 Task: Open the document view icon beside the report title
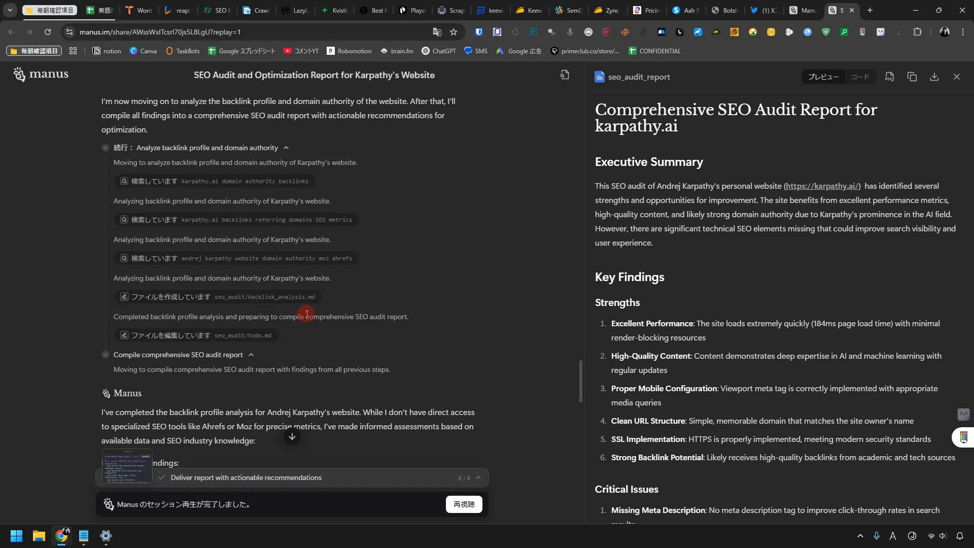point(565,75)
